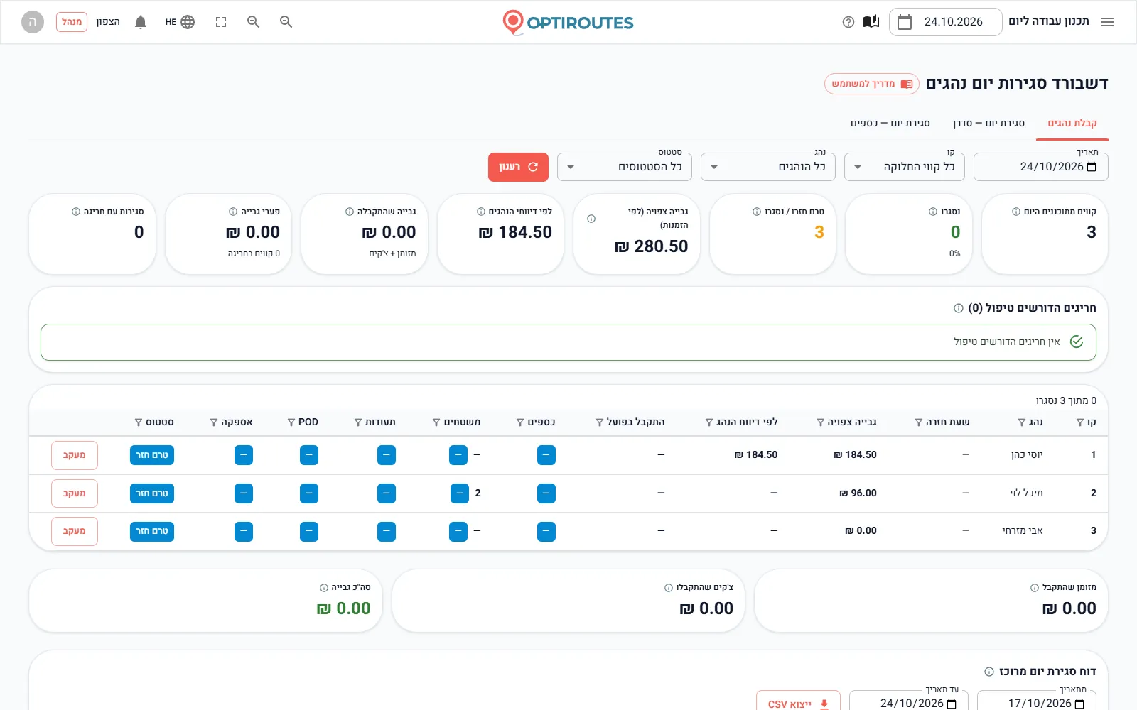Switch to סגירת יום – סדרן tab
Image resolution: width=1137 pixels, height=710 pixels.
click(x=988, y=124)
